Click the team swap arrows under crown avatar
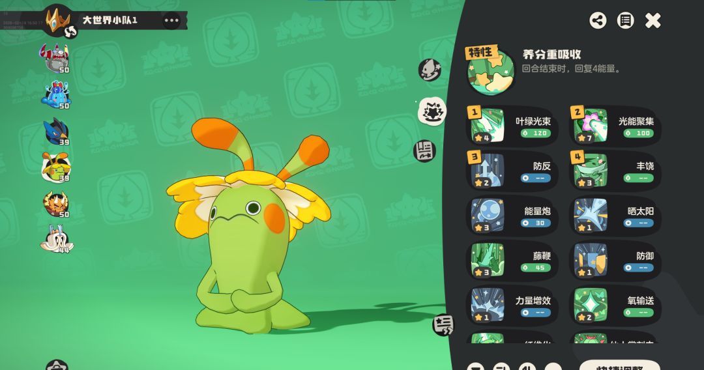Screen dimensions: 704x370 70,31
